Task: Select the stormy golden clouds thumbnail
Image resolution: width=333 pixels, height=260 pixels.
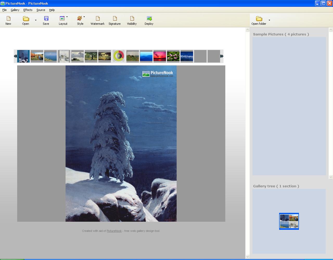Action: (105, 56)
